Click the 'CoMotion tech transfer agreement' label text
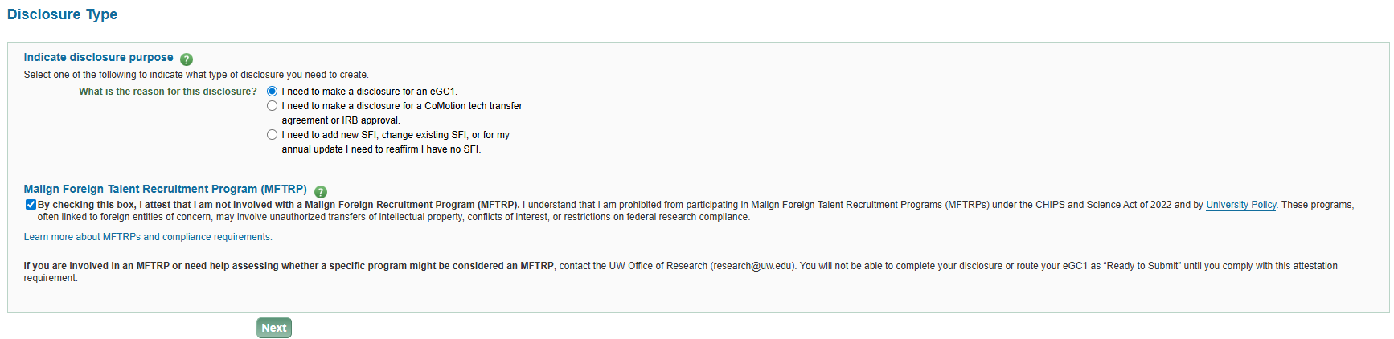The width and height of the screenshot is (1394, 339). [x=401, y=106]
